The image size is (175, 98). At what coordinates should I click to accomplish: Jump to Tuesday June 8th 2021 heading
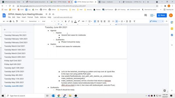point(14,86)
